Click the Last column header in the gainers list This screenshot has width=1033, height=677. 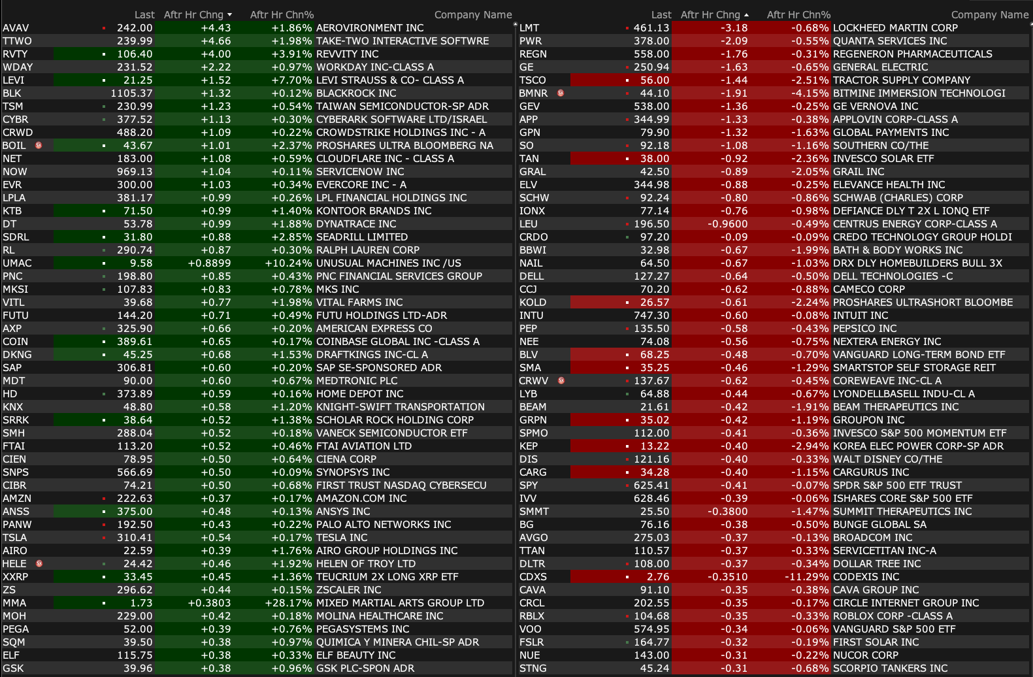[144, 14]
